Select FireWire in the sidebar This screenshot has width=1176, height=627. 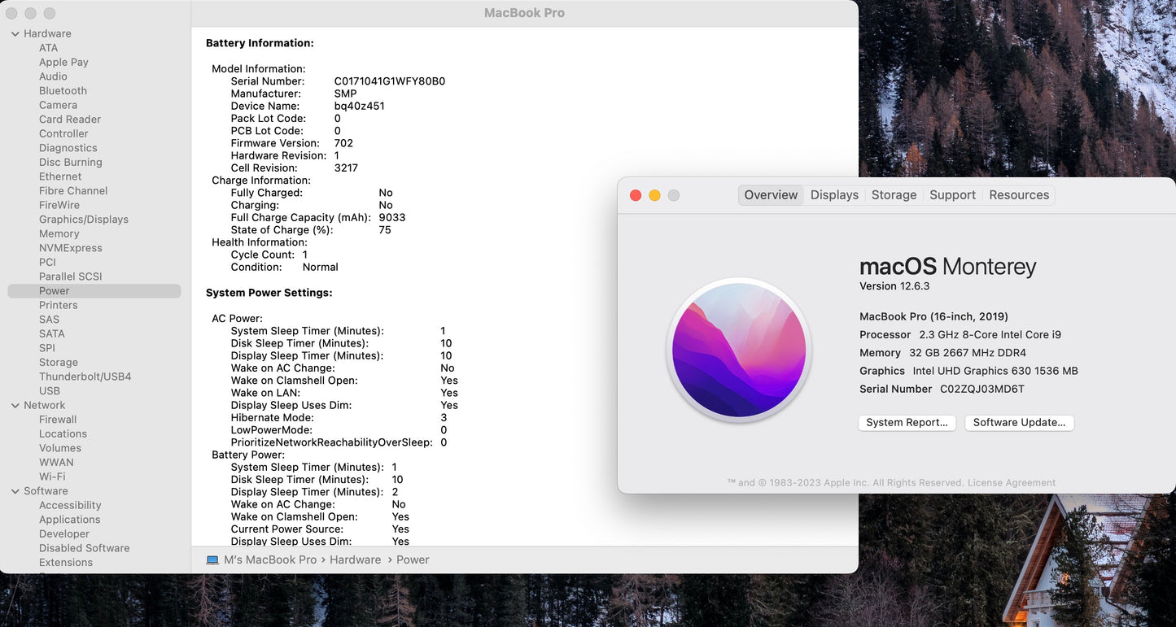tap(59, 205)
